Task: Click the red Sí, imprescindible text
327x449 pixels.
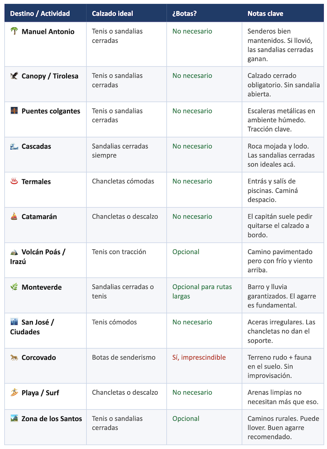Action: pos(199,357)
